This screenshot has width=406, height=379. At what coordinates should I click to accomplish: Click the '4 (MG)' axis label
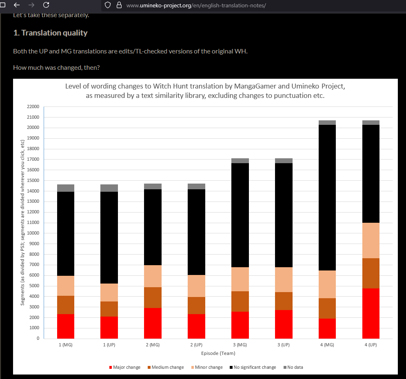(327, 345)
